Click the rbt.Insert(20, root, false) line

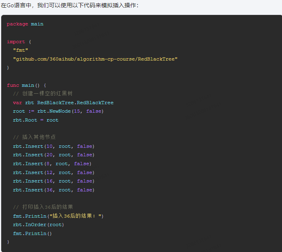pos(54,155)
